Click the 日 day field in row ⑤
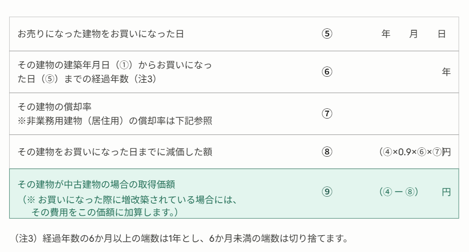 click(x=442, y=34)
